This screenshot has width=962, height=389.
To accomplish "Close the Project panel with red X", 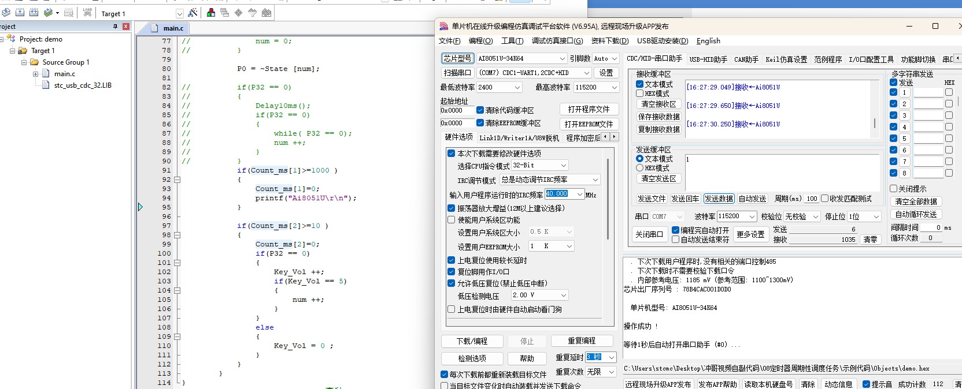I will click(126, 27).
